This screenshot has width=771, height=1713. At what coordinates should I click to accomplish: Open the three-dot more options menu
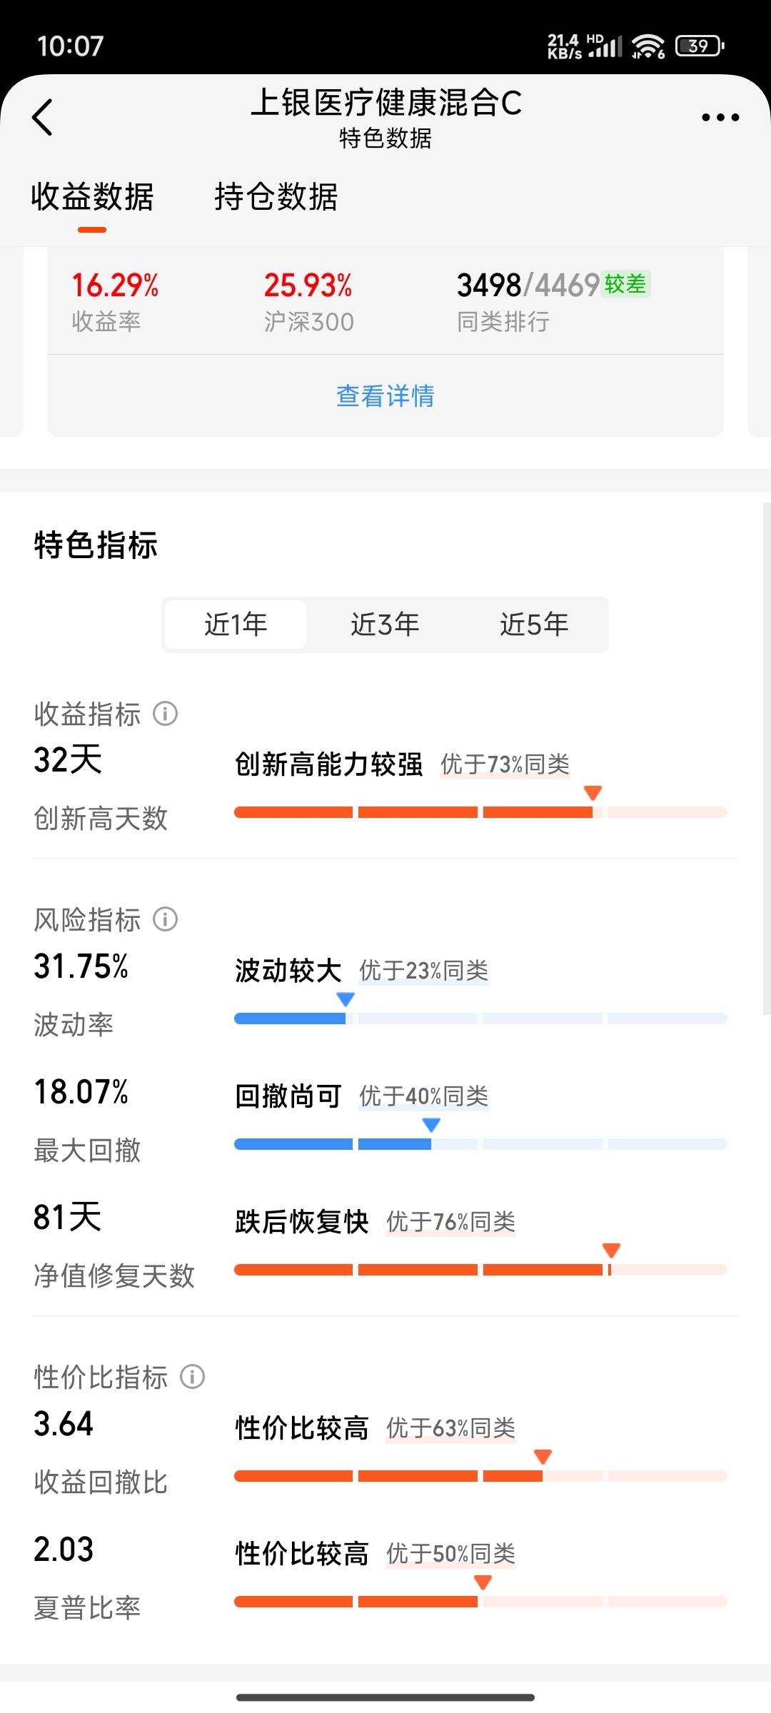point(720,117)
